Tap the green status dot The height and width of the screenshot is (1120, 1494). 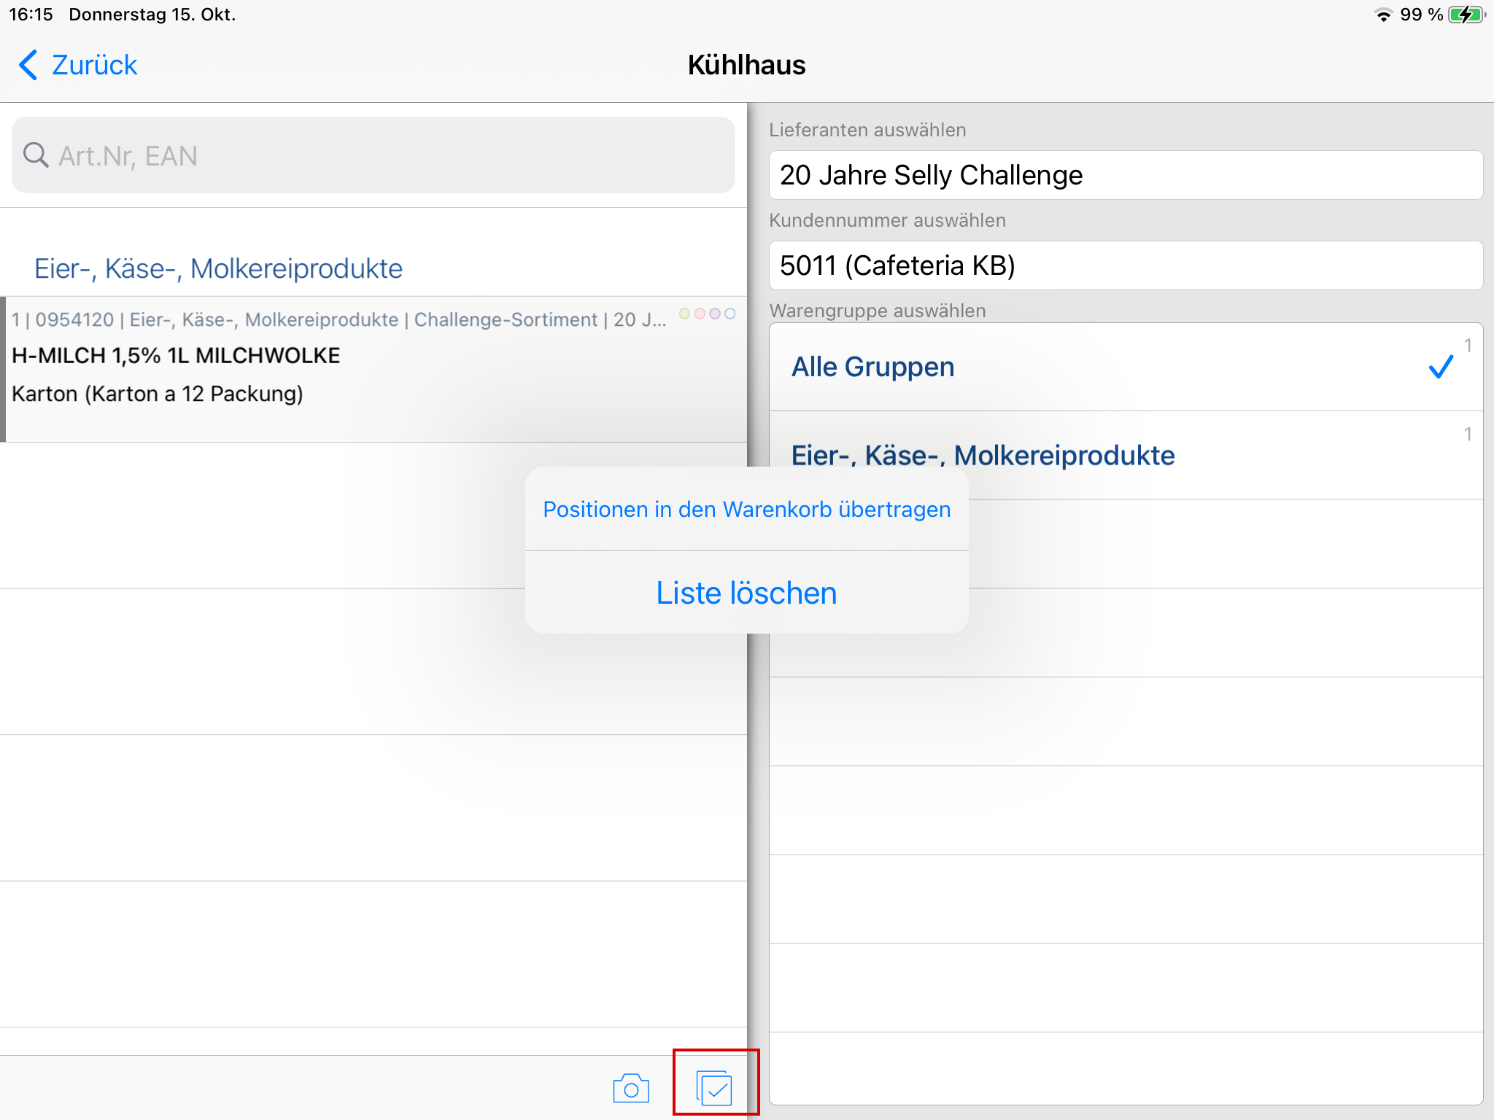[684, 314]
